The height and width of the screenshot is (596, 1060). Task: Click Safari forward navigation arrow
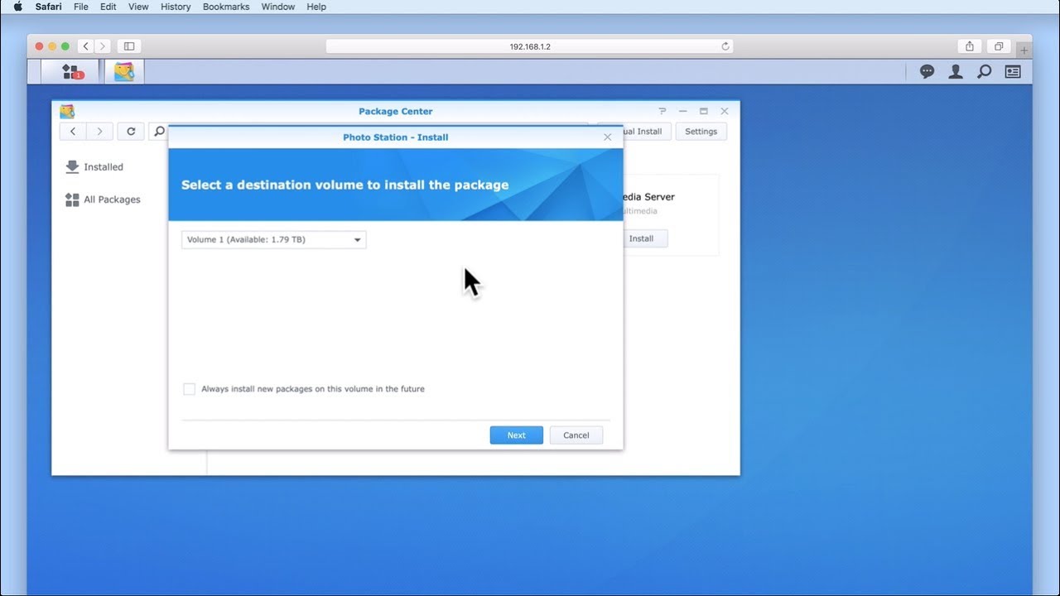click(x=102, y=46)
